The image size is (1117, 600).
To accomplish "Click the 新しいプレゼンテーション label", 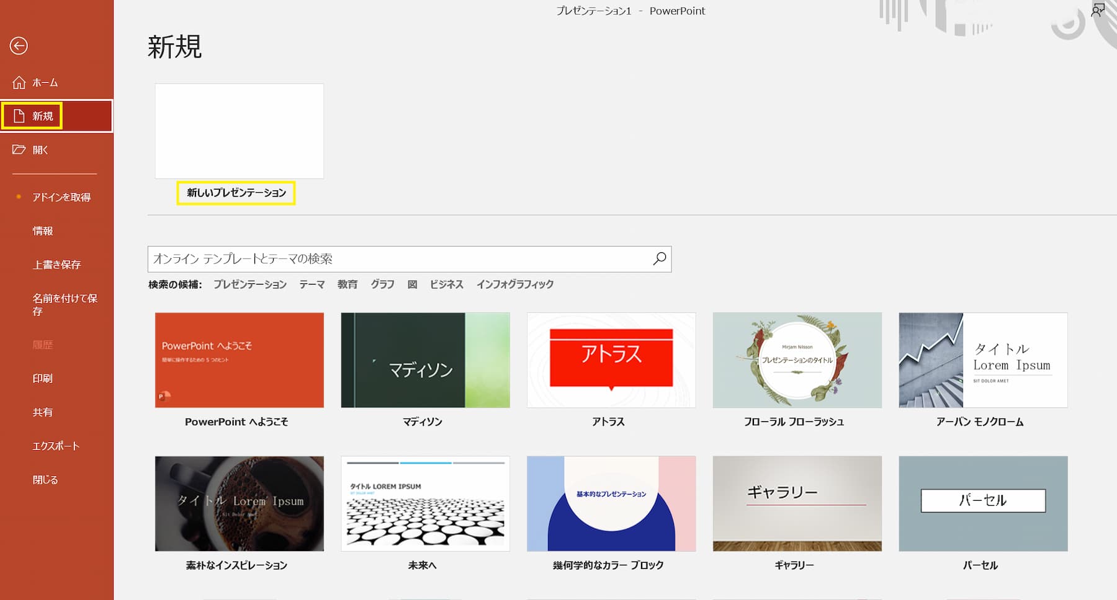I will tap(236, 193).
